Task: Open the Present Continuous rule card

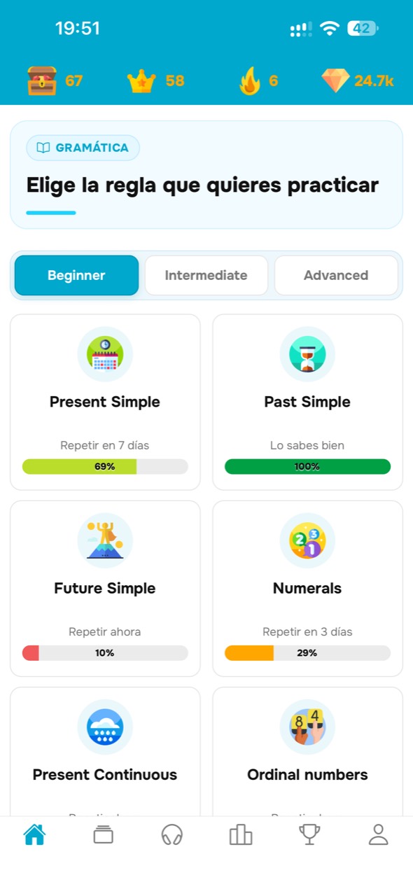Action: (x=105, y=752)
